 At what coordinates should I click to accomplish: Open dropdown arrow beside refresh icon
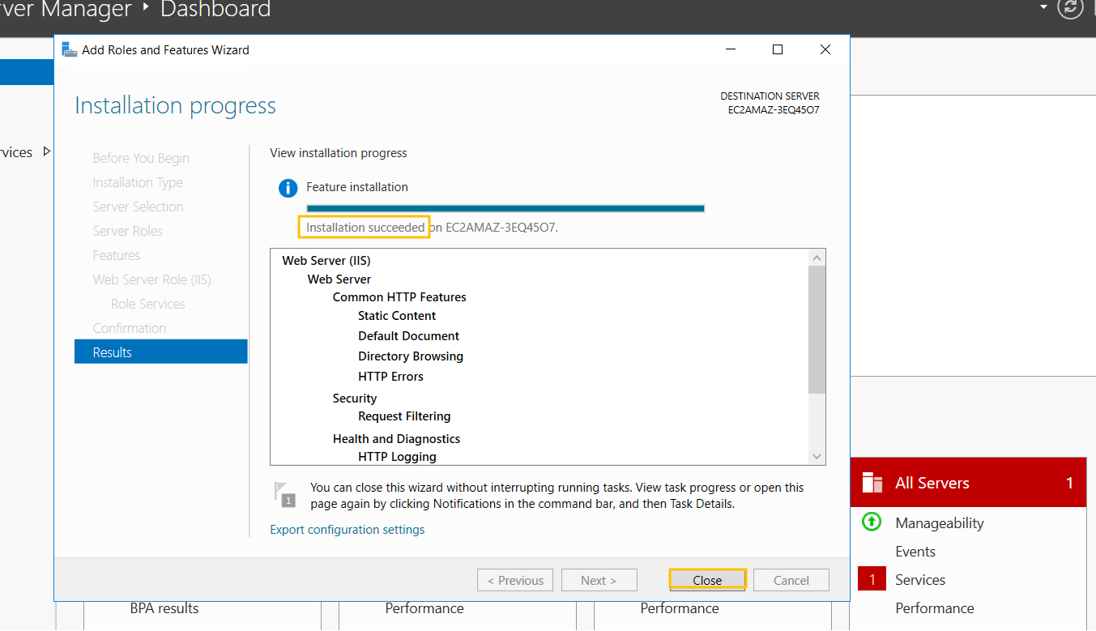1044,7
